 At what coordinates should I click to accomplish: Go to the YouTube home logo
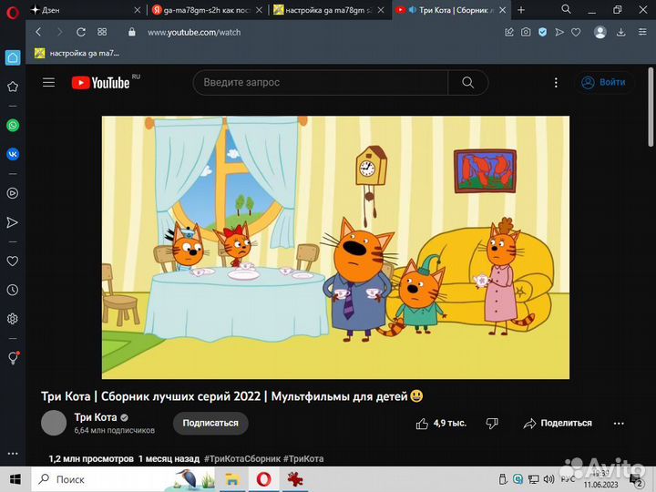pos(101,83)
